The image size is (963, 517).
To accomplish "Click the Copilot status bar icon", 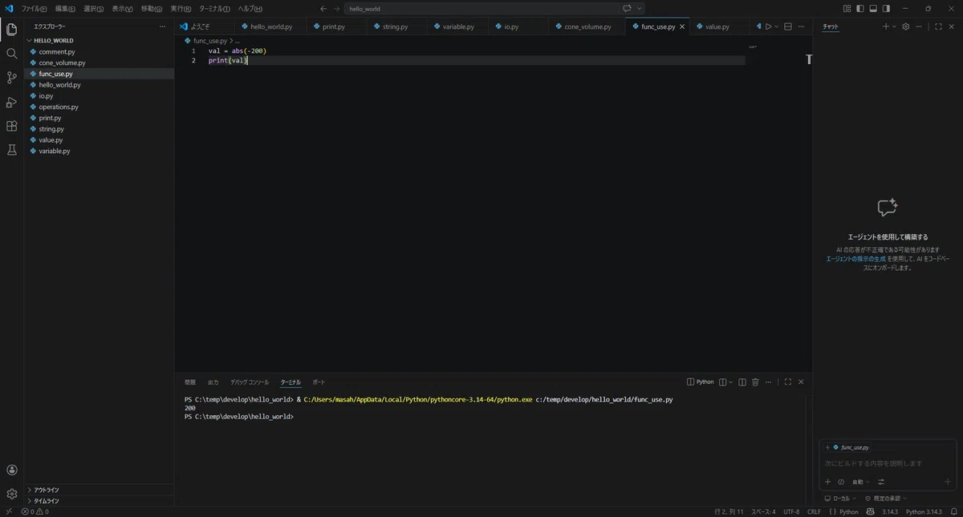I will click(x=871, y=511).
